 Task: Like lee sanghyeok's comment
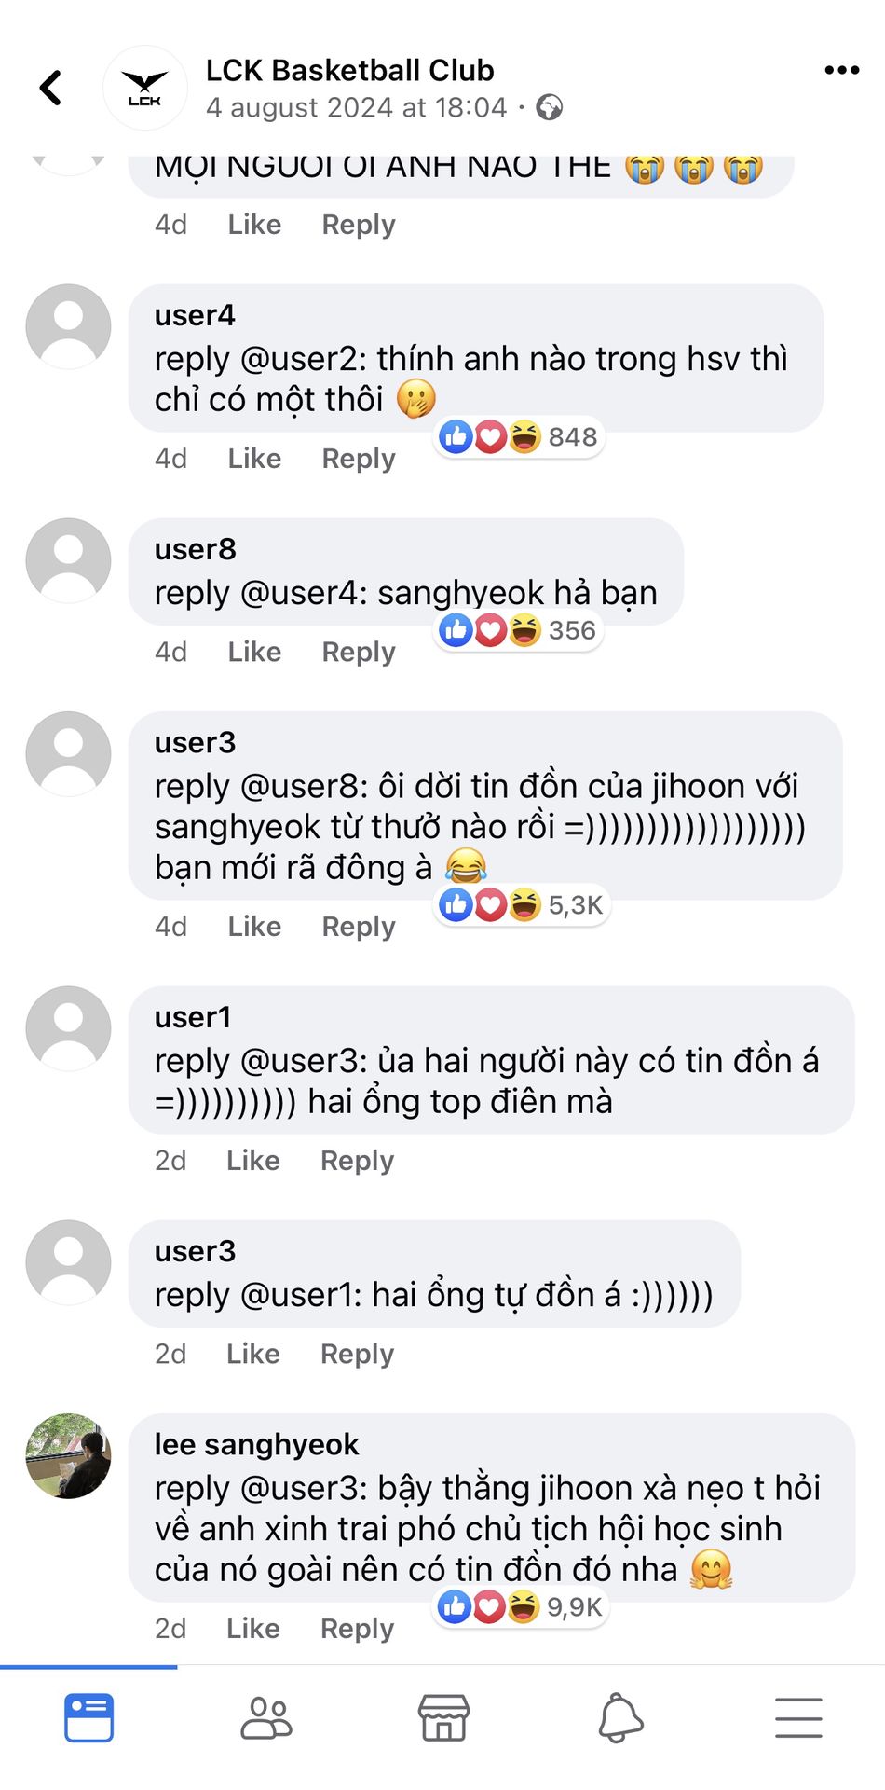[x=252, y=1629]
